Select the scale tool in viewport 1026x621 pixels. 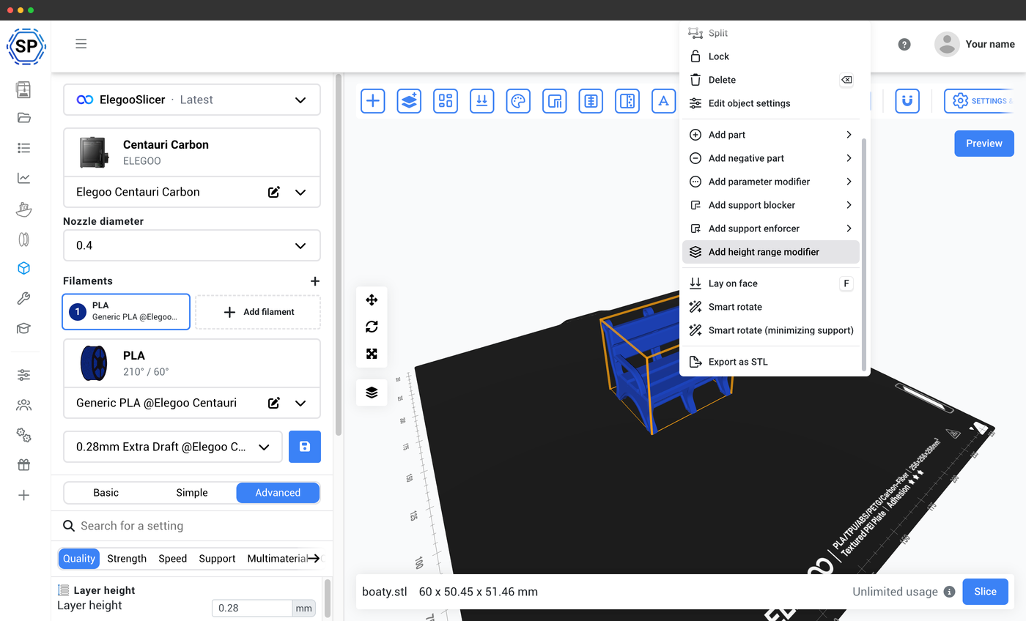point(372,354)
